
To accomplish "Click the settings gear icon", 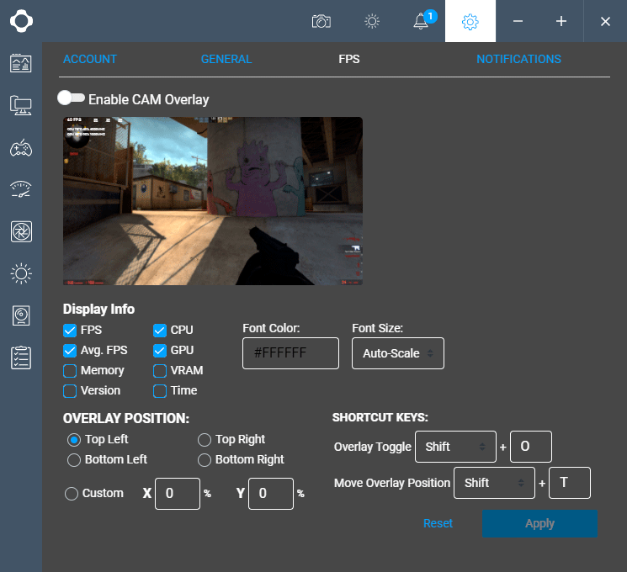I will [470, 21].
